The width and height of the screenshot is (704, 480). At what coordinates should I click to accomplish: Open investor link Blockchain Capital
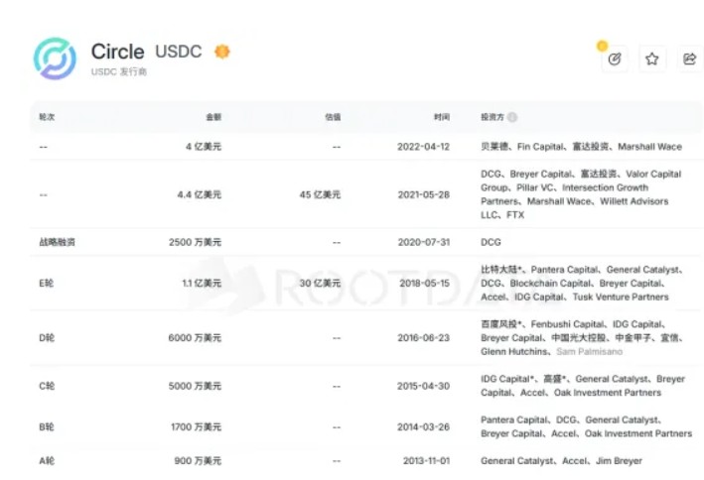point(550,284)
